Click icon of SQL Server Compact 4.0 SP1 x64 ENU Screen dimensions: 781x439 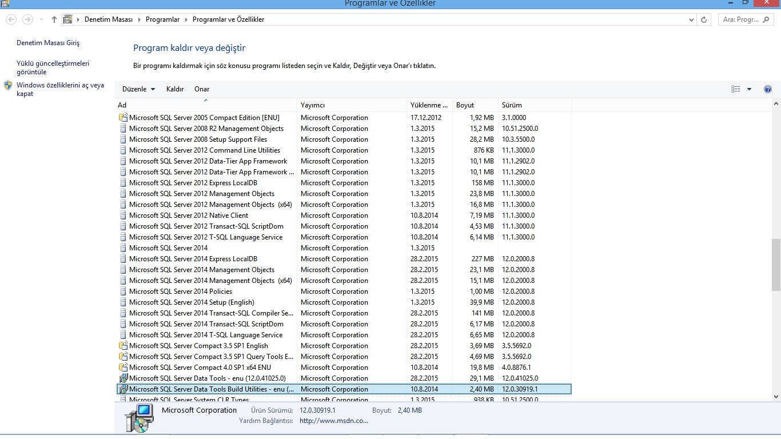point(123,368)
